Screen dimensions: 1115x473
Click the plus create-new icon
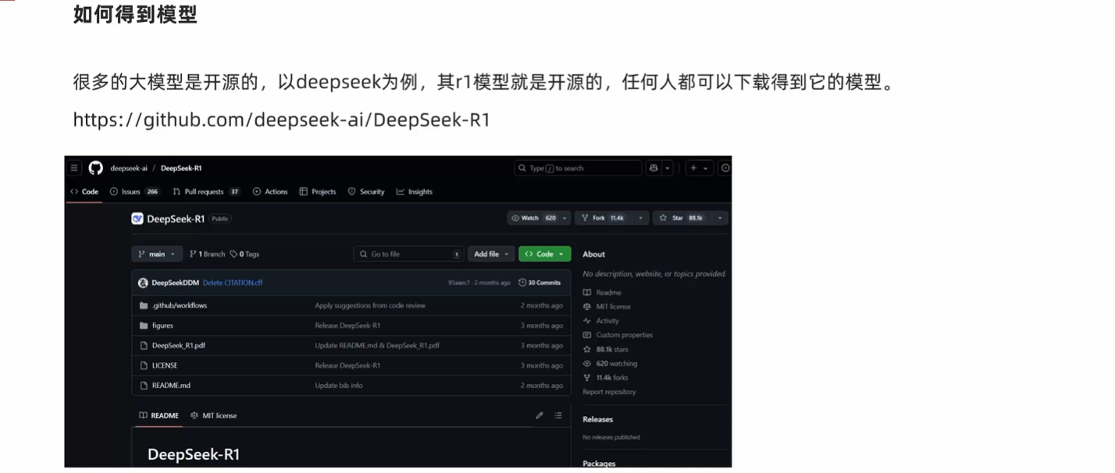click(x=693, y=168)
